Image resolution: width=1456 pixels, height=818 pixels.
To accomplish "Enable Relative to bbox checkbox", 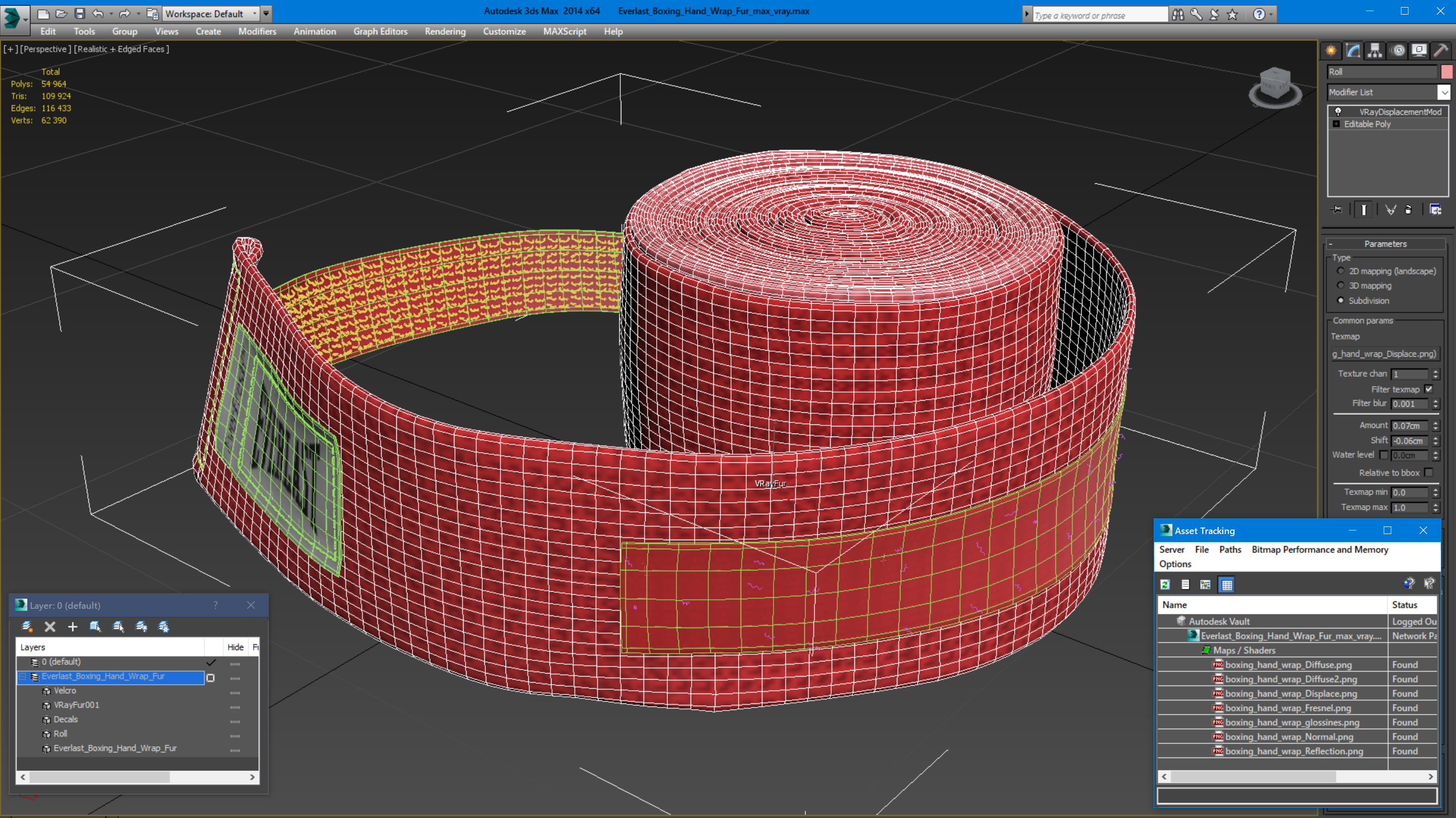I will point(1429,472).
